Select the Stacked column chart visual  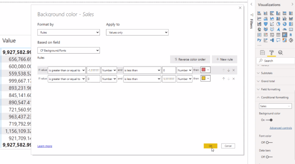pyautogui.click(x=265, y=13)
